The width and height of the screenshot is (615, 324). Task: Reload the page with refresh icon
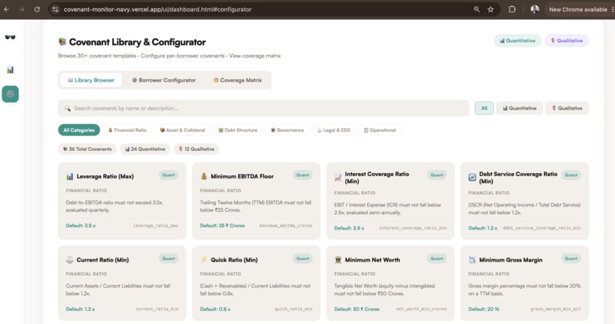pos(37,9)
